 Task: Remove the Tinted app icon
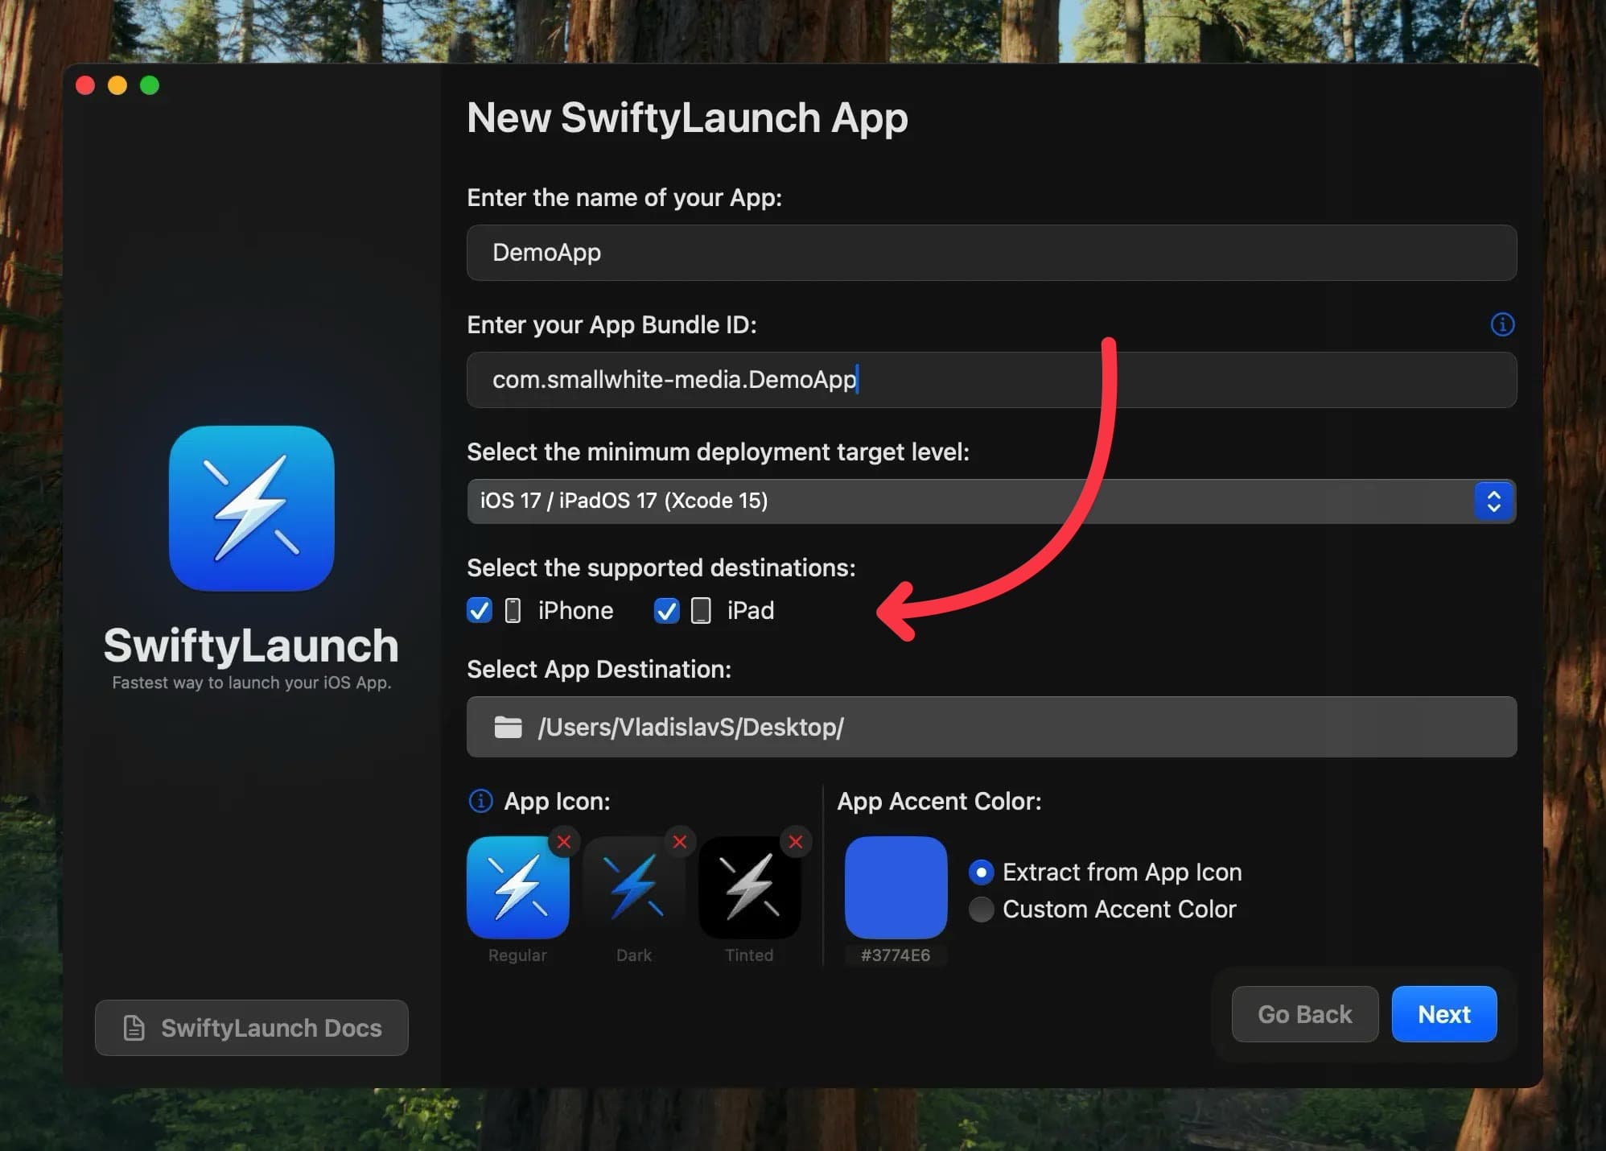pos(796,842)
